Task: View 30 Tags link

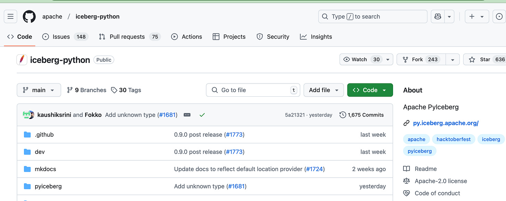Action: (126, 90)
